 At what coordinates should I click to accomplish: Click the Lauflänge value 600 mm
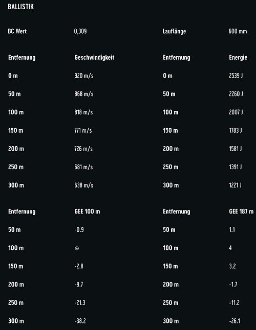238,31
